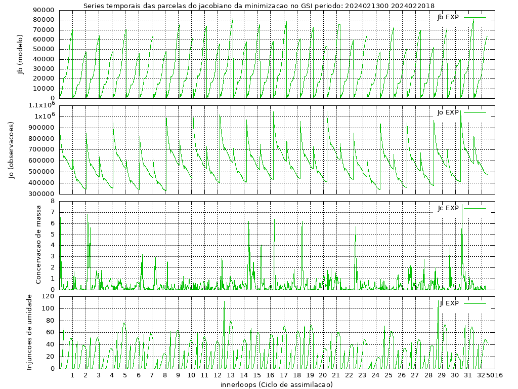Select the Jl EXP legend label

(x=449, y=303)
